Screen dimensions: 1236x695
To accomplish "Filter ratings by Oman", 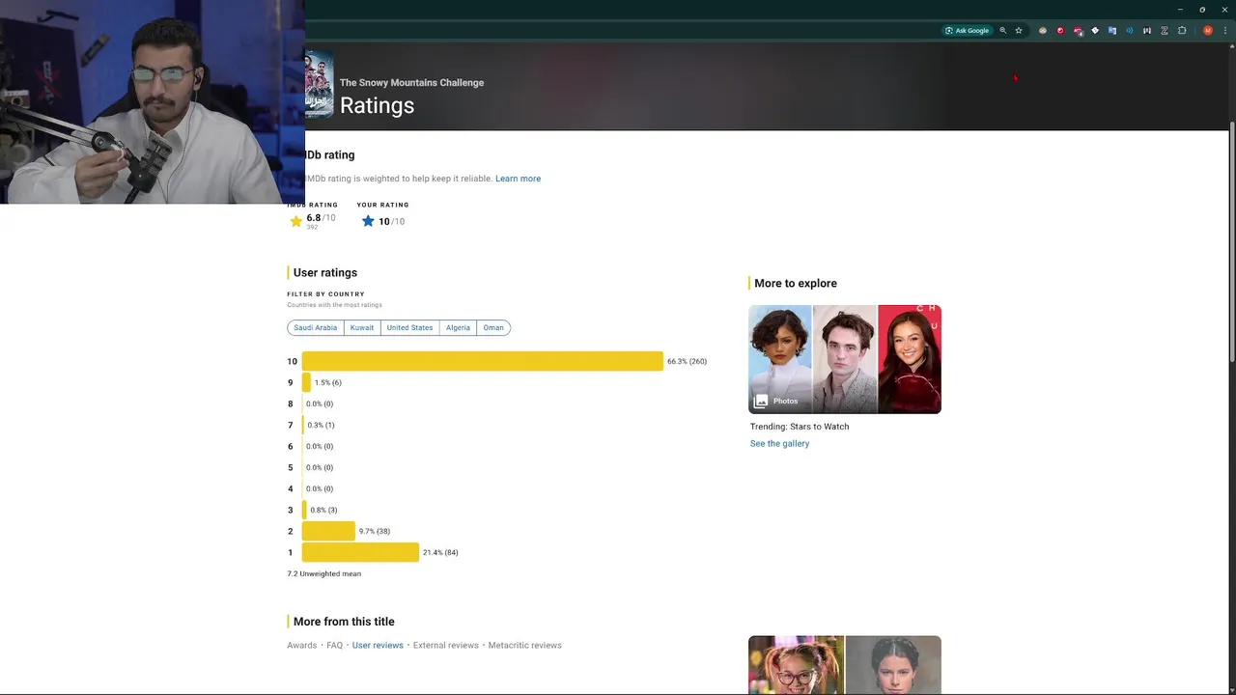I will tap(493, 328).
